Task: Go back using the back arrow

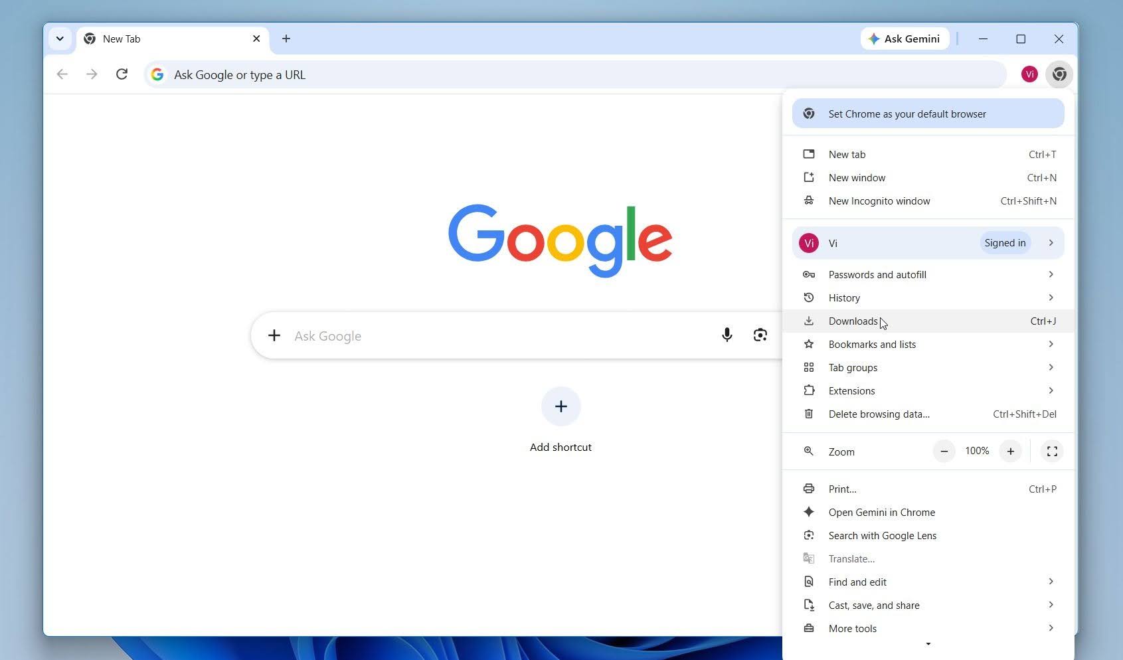Action: point(62,74)
